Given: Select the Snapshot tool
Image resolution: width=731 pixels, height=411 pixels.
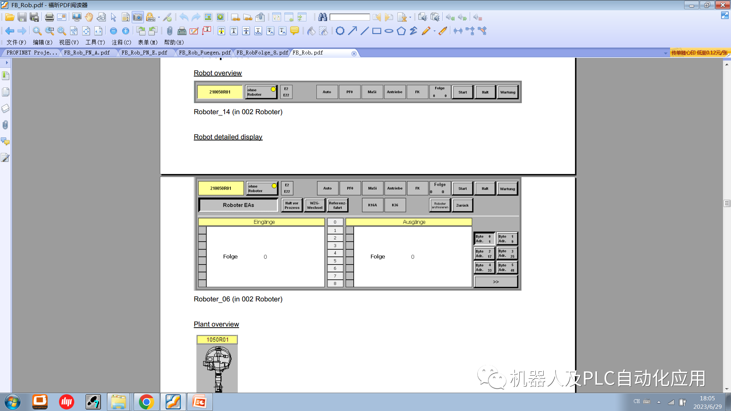Looking at the screenshot, I should (x=137, y=17).
